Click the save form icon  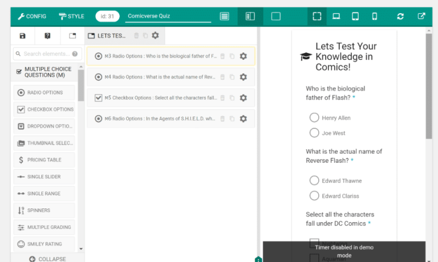coord(23,36)
